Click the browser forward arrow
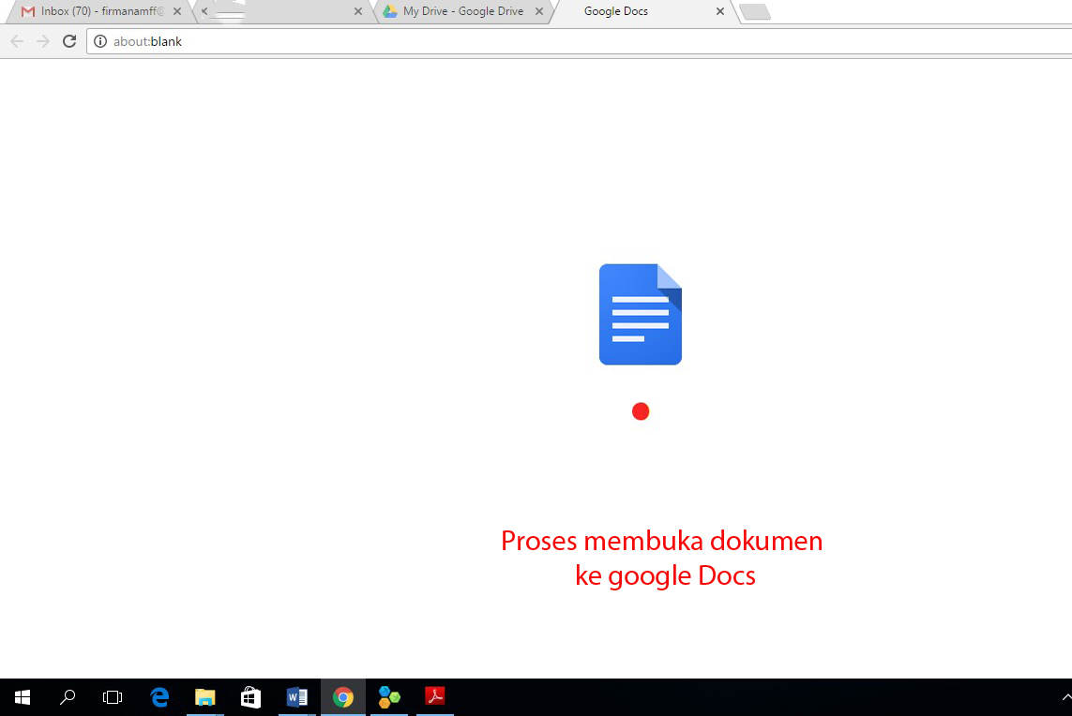 (42, 41)
